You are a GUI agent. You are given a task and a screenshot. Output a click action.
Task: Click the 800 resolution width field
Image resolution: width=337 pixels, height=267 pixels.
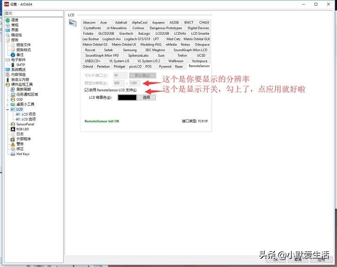pos(118,83)
